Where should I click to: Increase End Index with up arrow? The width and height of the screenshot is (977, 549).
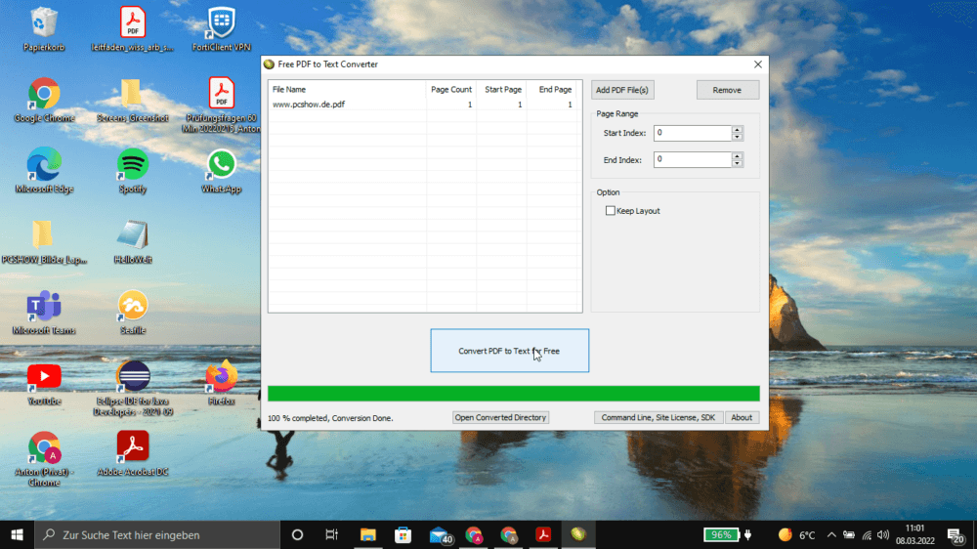(x=737, y=156)
